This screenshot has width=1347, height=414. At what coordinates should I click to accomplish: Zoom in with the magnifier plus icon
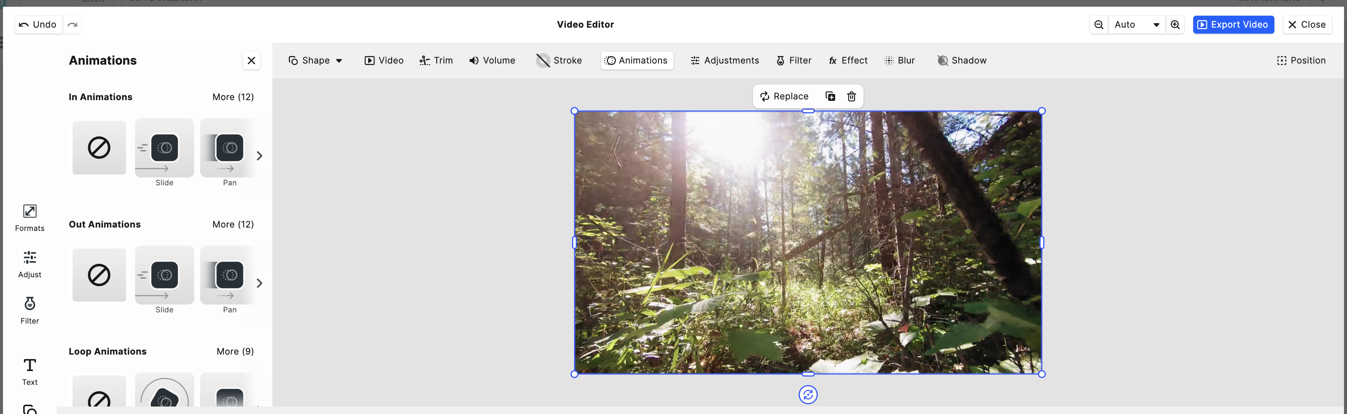1175,25
